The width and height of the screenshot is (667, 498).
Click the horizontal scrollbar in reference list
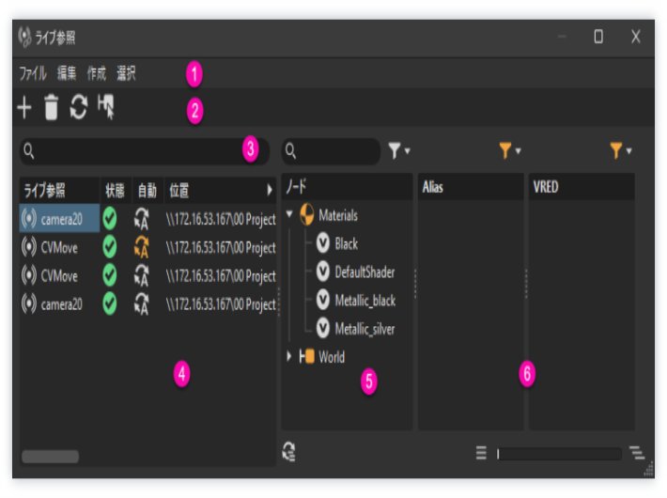pyautogui.click(x=50, y=457)
